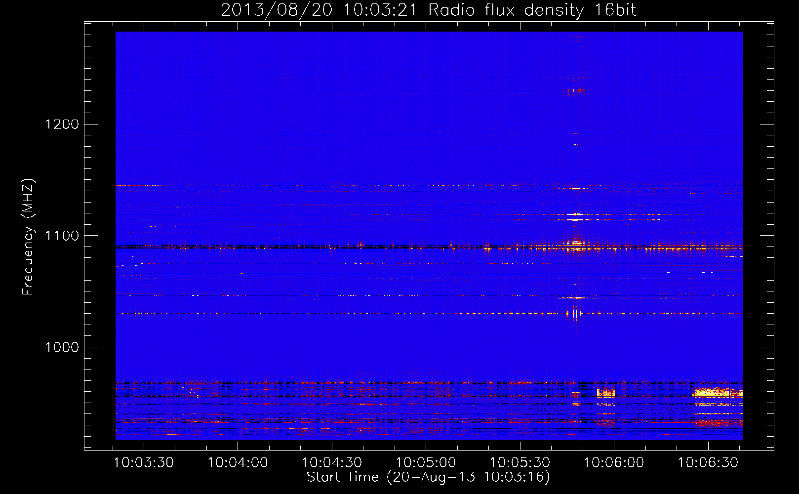799x494 pixels.
Task: Click the "Frequency (MHZ)" axis label
Action: [28, 237]
